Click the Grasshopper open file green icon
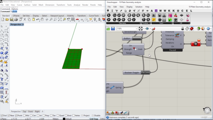Screen dimensions: 213x120 tap(108, 29)
